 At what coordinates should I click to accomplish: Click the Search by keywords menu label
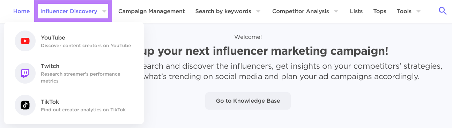coord(223,11)
